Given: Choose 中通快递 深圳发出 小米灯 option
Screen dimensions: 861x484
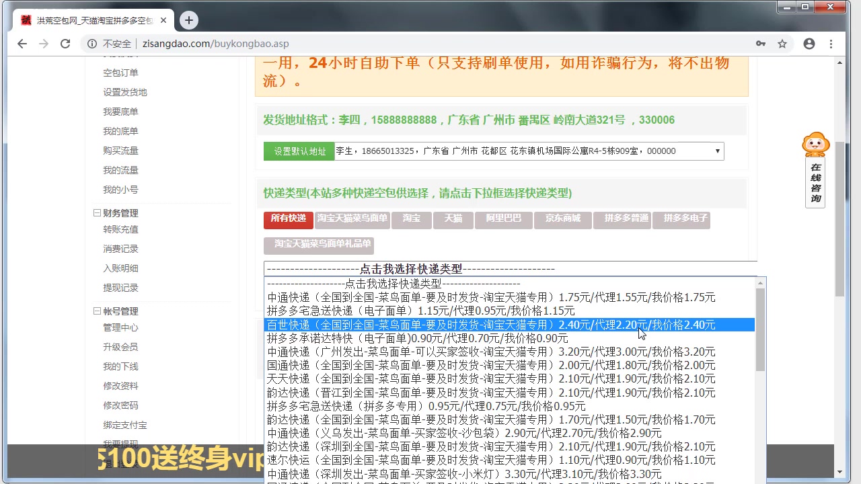Looking at the screenshot, I should [509, 474].
